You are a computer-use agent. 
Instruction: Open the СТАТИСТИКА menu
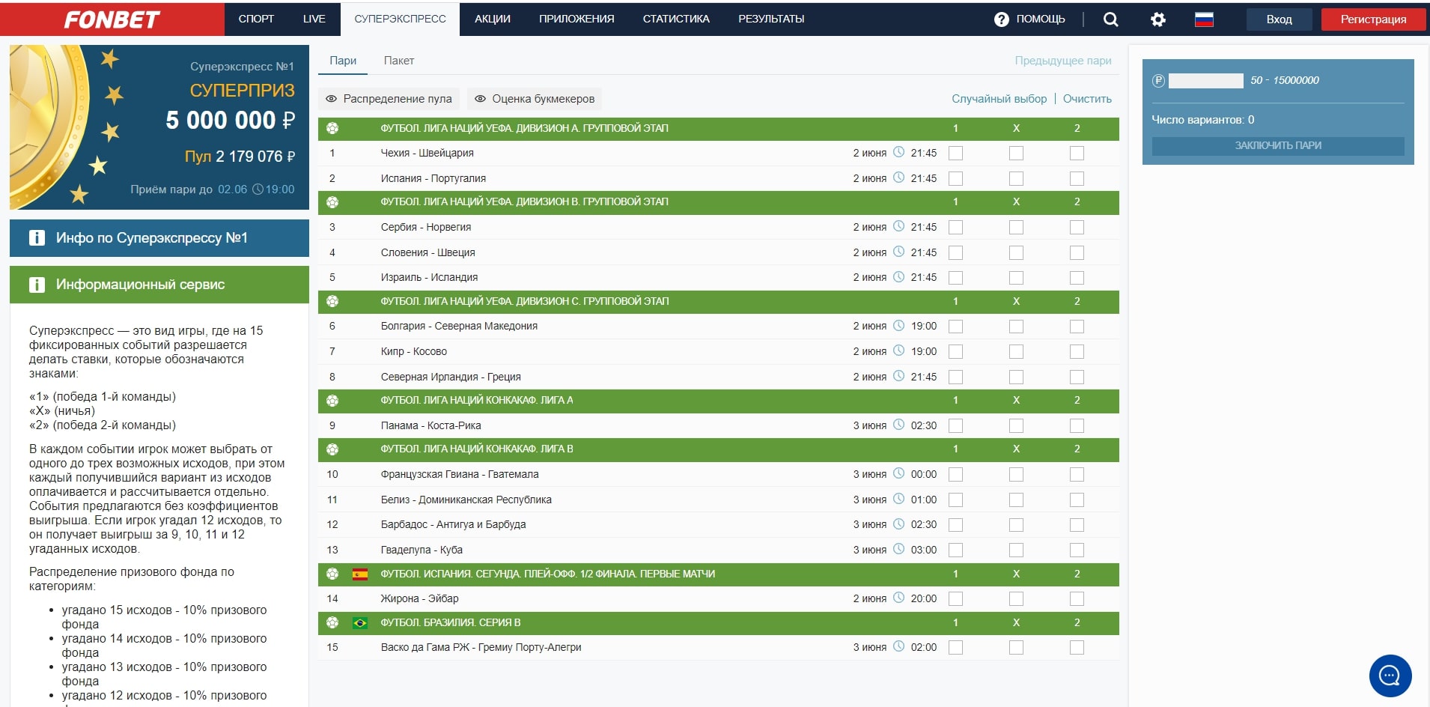point(676,19)
